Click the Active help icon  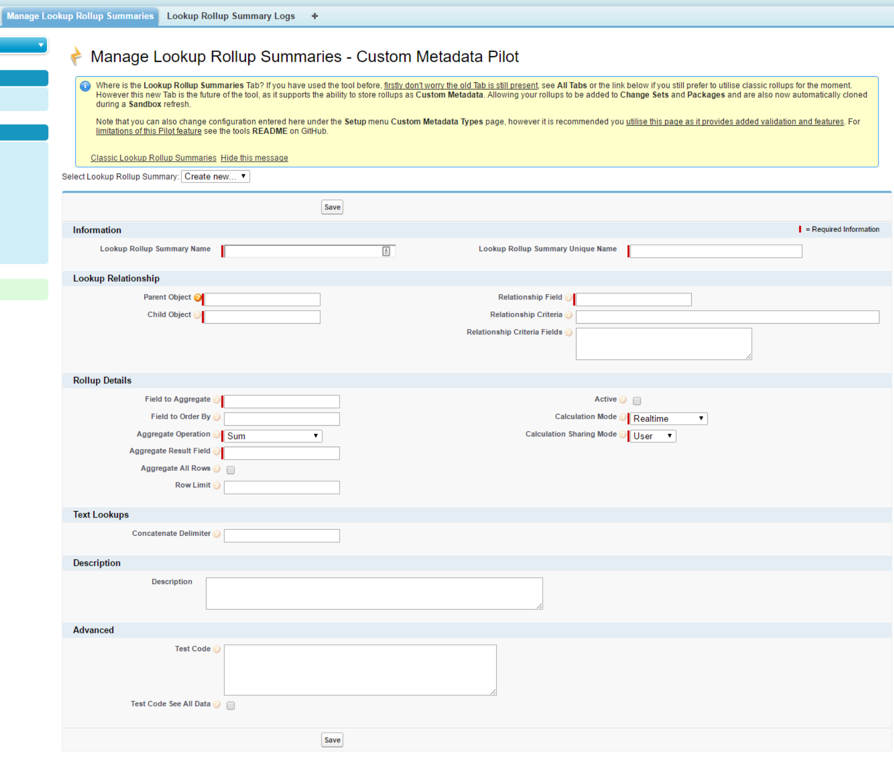coord(623,400)
